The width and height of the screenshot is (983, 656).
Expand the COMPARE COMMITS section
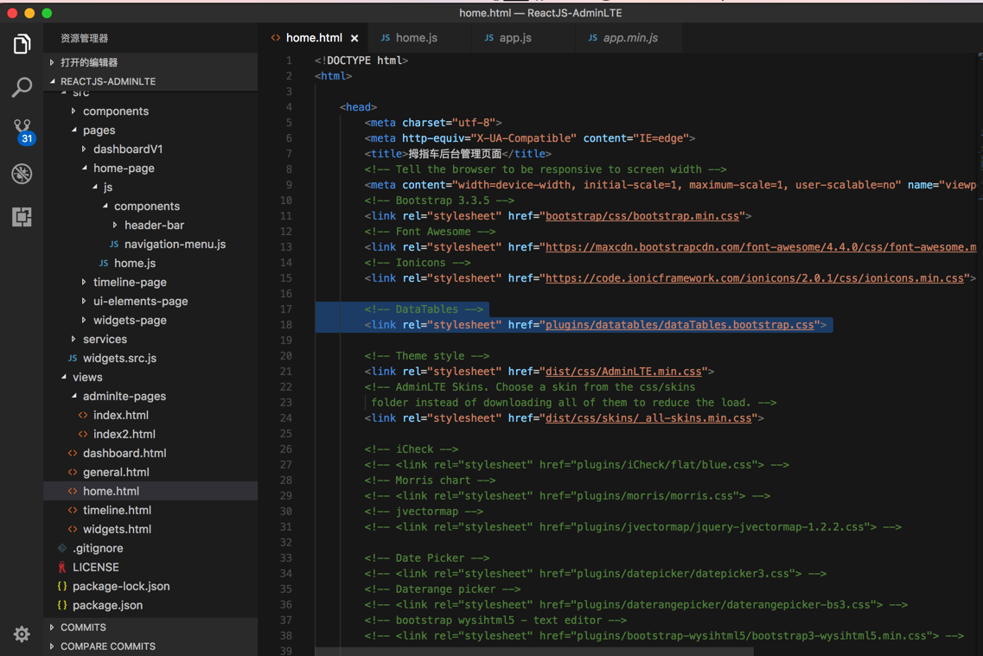tap(107, 646)
